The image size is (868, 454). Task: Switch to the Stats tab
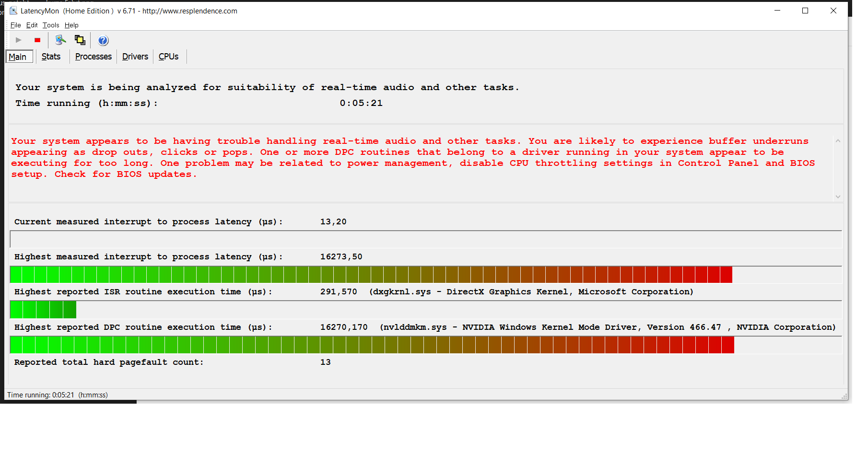tap(51, 57)
